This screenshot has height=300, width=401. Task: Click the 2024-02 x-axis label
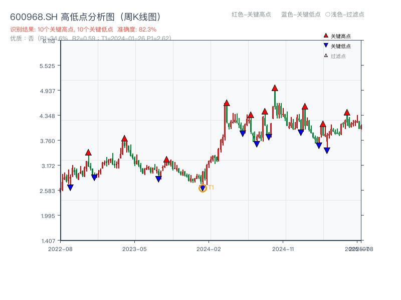tap(209, 249)
